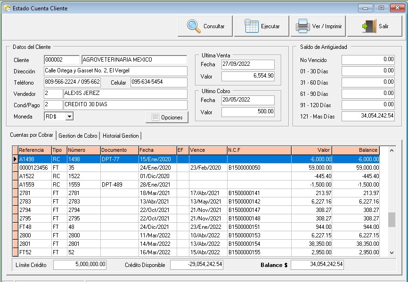Click the Consultar magnifying glass icon

point(194,26)
